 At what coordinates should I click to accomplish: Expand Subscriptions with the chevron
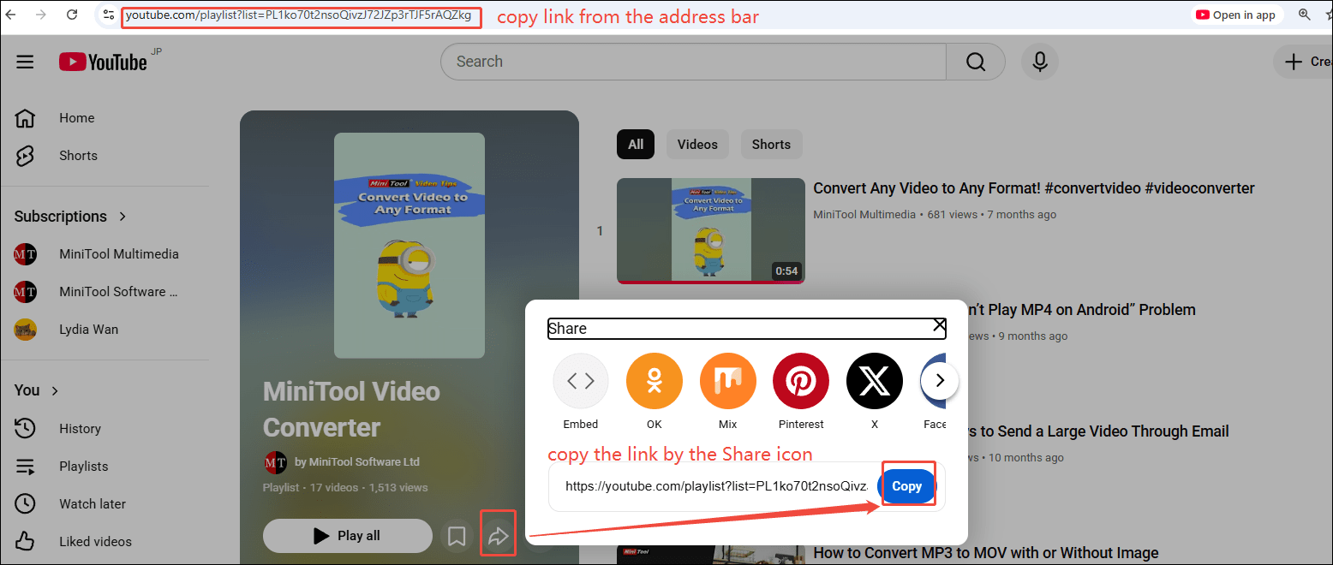point(123,217)
